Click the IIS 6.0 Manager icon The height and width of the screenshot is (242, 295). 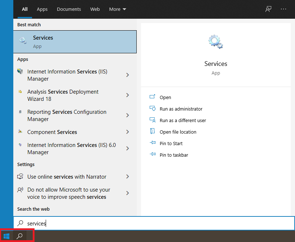pos(20,145)
